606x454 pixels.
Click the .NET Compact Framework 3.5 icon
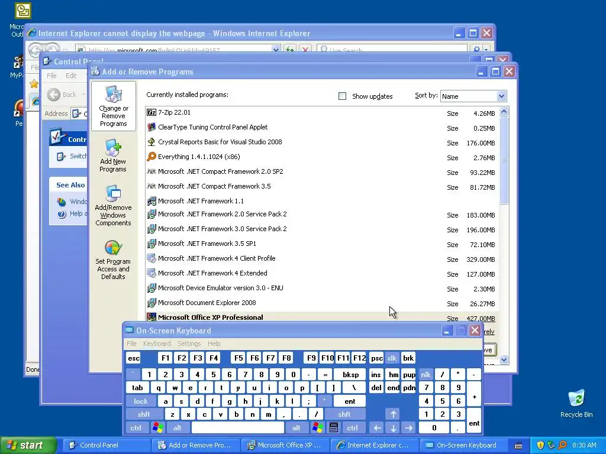(x=151, y=186)
